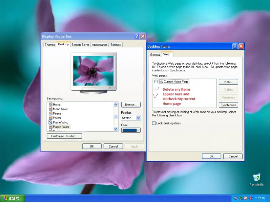The image size is (270, 203).
Task: Click the volume speaker tray icon
Action: (236, 198)
